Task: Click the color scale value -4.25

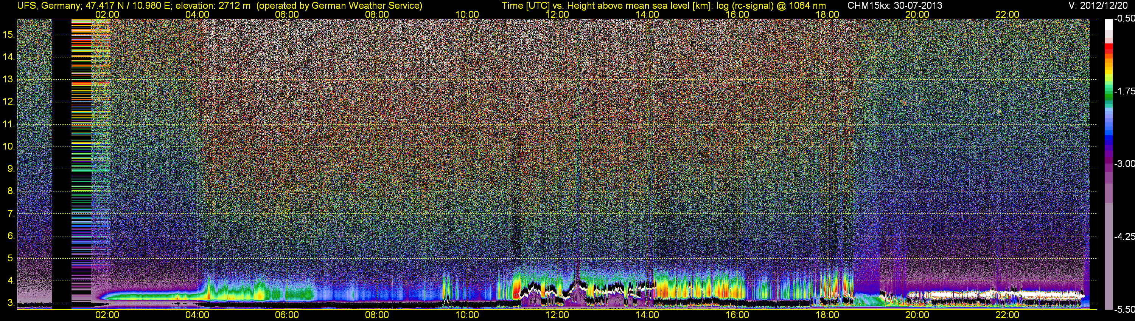Action: pyautogui.click(x=1124, y=236)
